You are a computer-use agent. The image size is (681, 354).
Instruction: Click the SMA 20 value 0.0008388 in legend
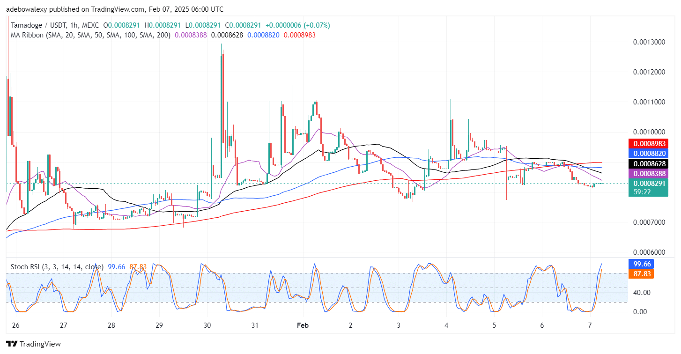[x=191, y=35]
